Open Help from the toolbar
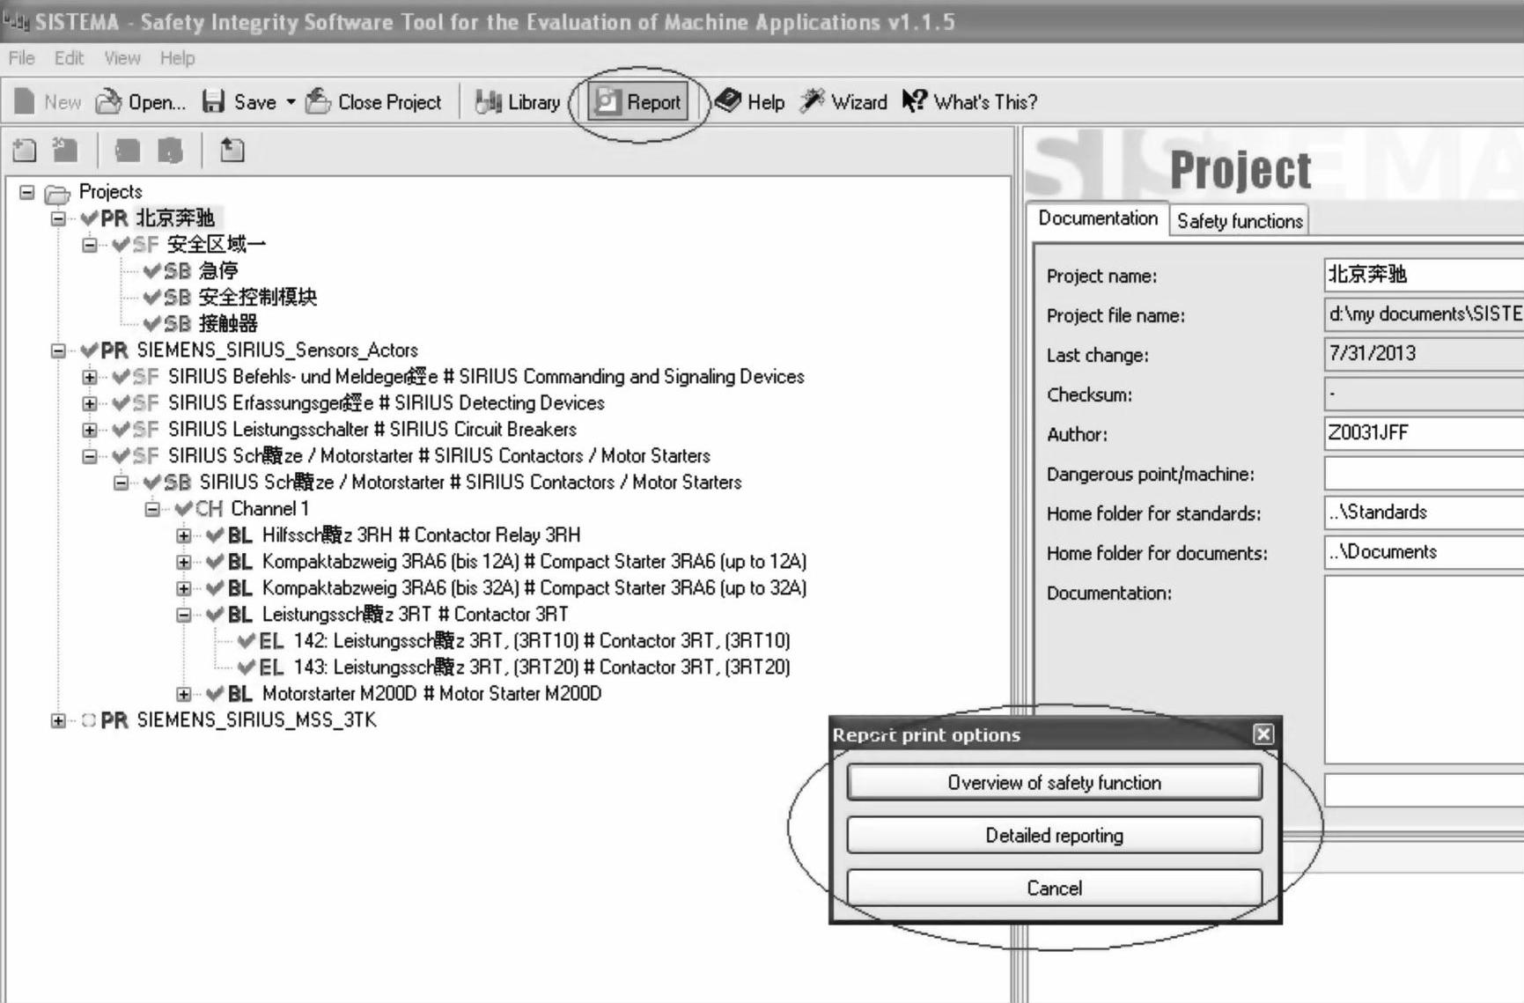 point(749,102)
